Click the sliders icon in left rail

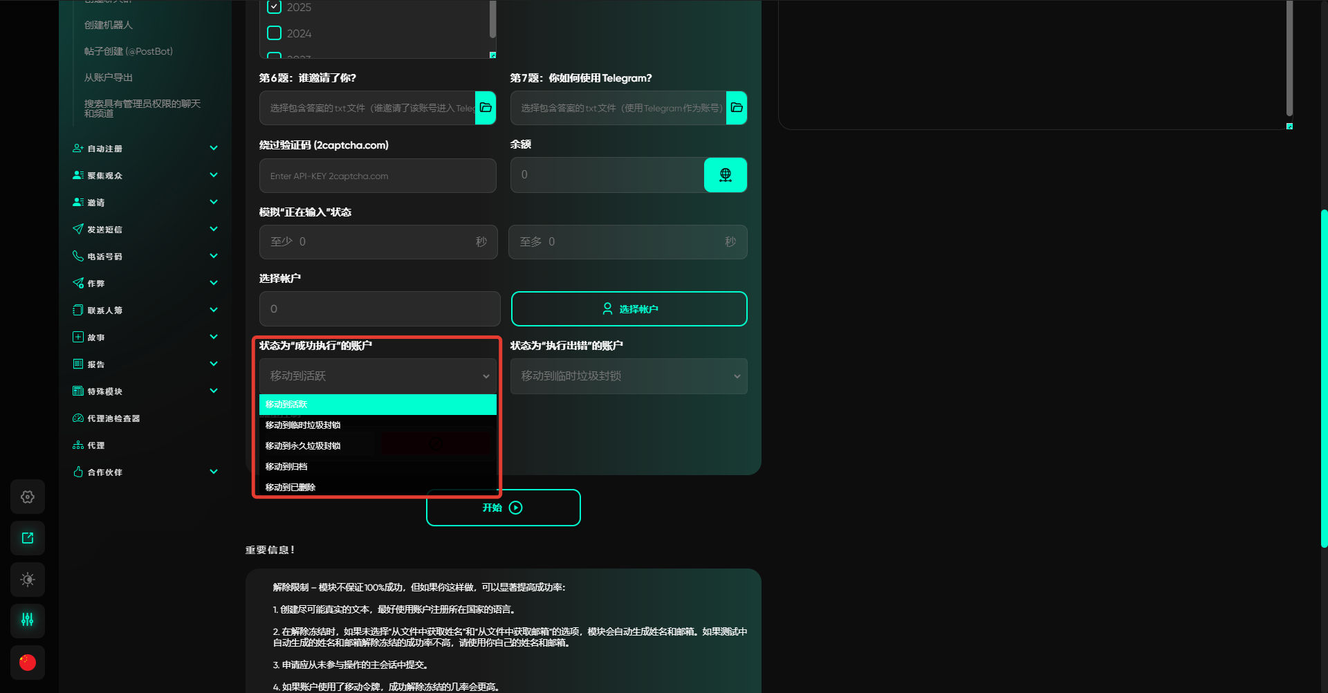[28, 620]
